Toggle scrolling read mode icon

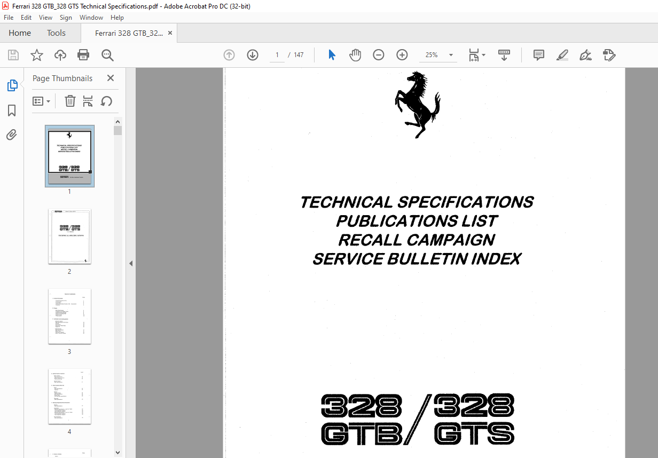(x=504, y=55)
